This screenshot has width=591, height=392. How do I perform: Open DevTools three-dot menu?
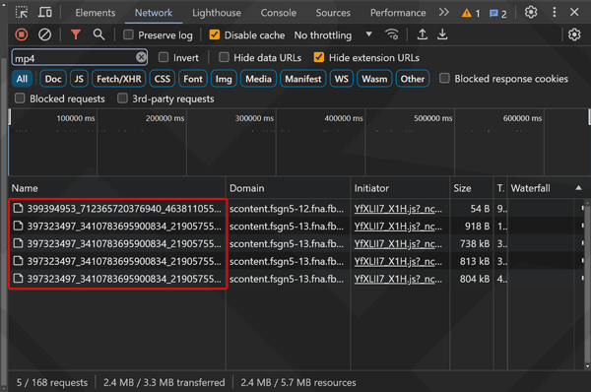[554, 13]
